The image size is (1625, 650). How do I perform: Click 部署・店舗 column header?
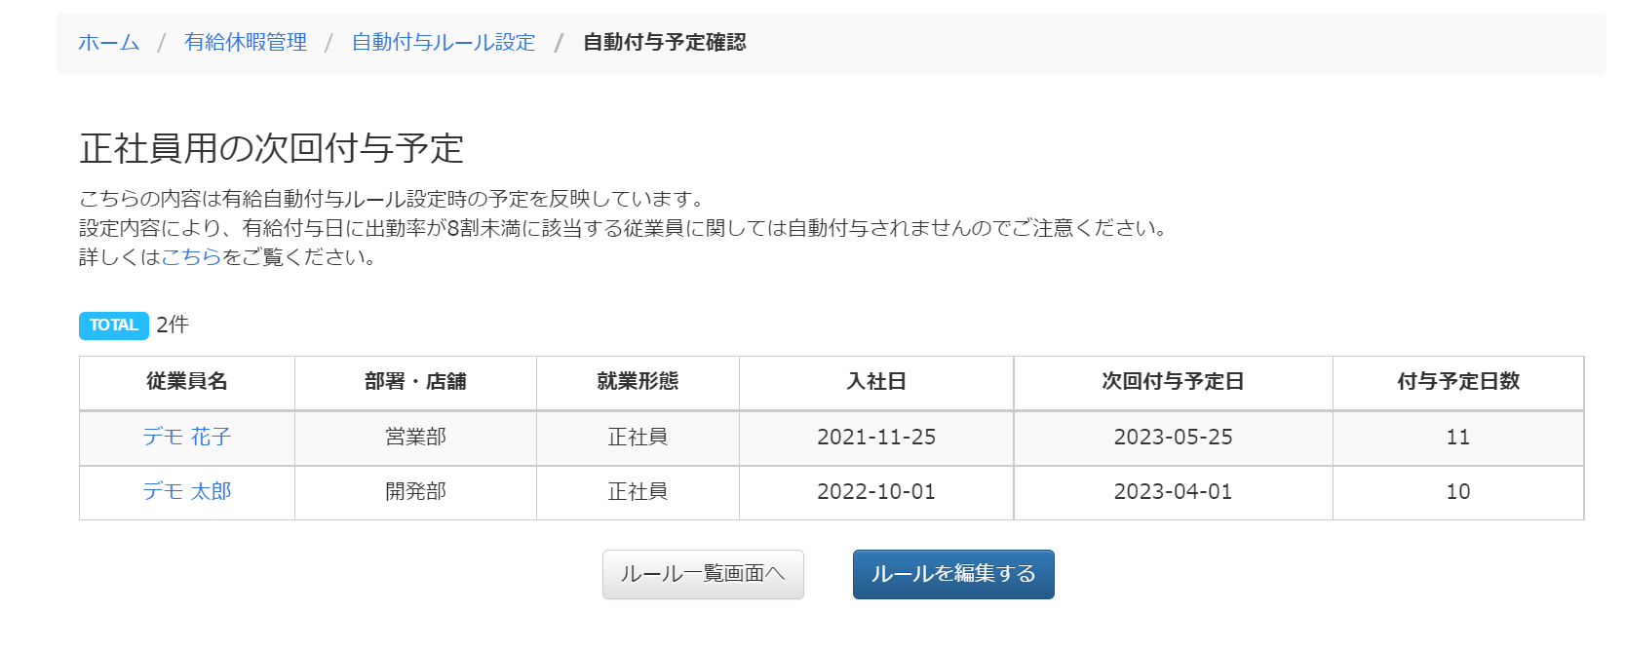[415, 382]
